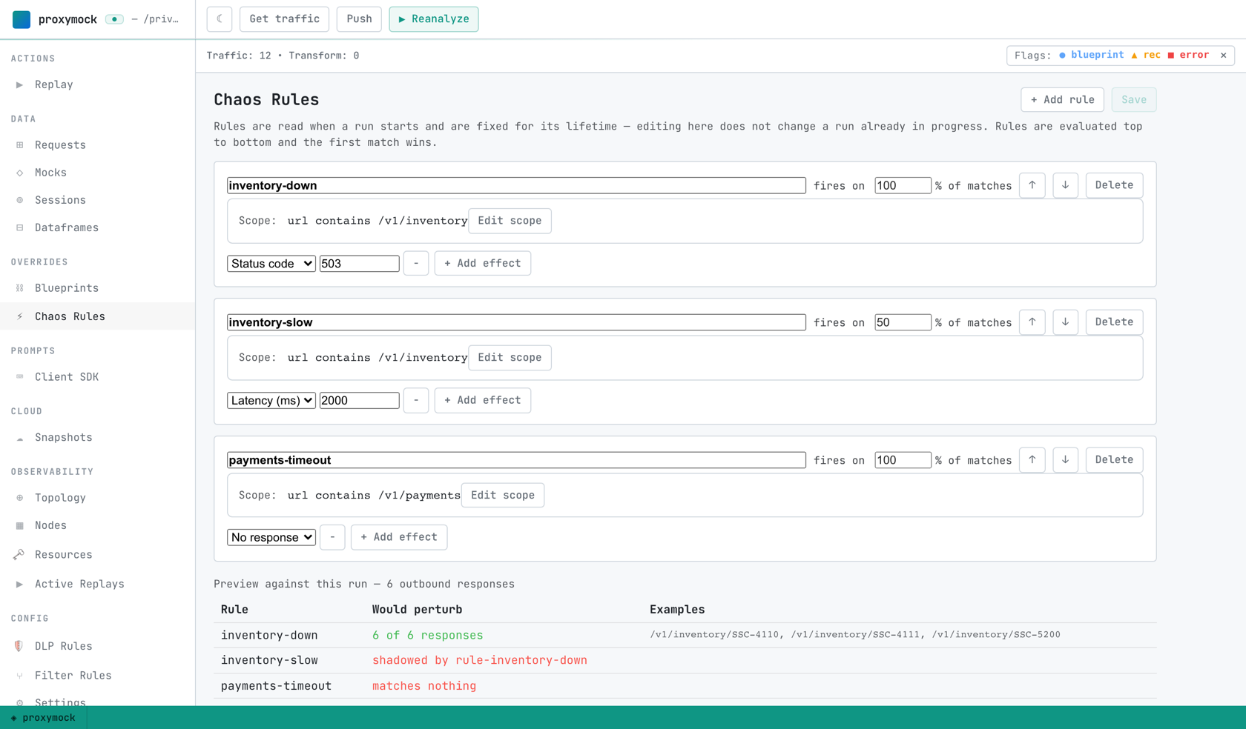Go to Requests page
1246x729 pixels.
pyautogui.click(x=97, y=145)
